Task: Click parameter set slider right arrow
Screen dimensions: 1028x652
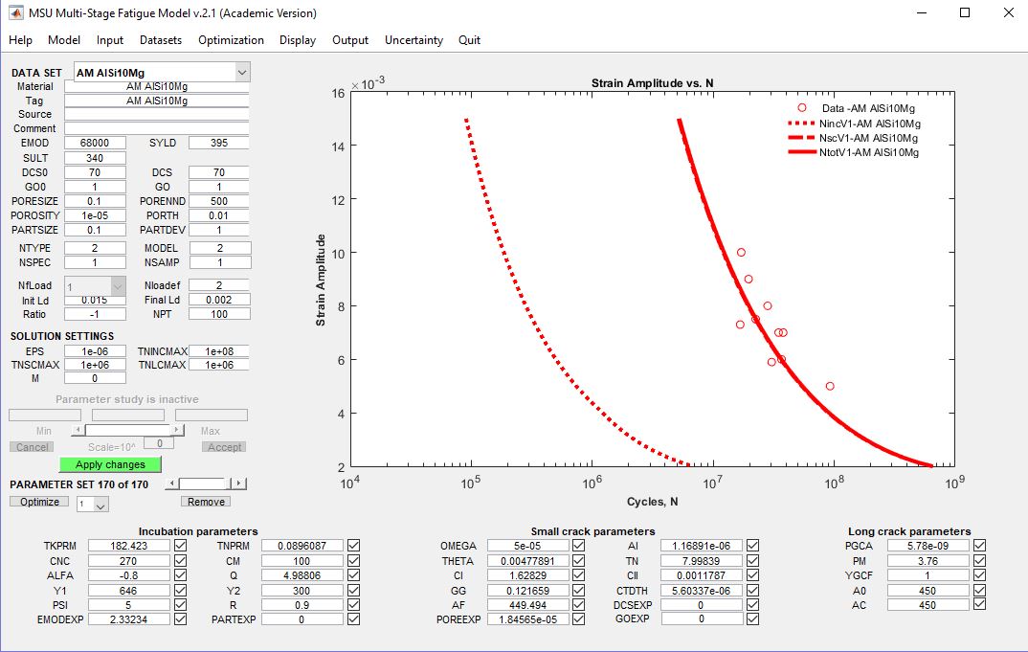Action: [x=239, y=484]
